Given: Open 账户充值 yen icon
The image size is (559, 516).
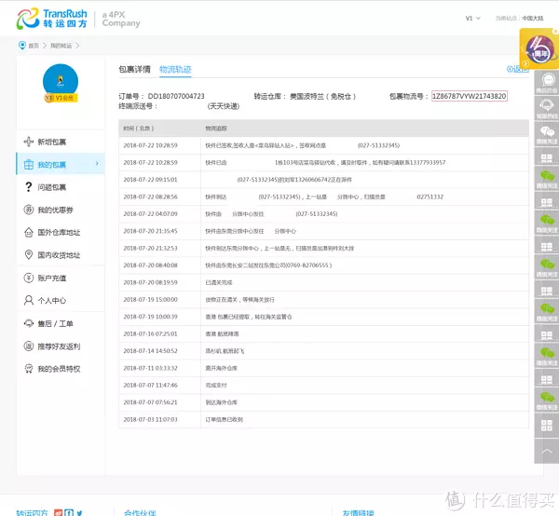Looking at the screenshot, I should click(29, 278).
